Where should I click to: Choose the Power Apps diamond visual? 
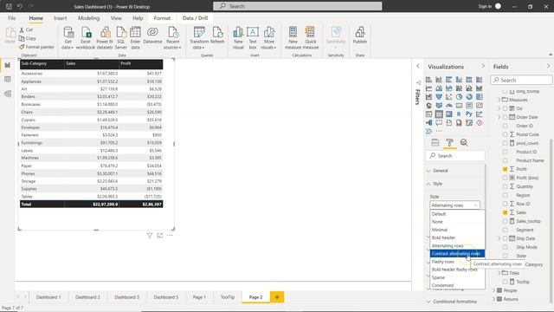tap(479, 123)
